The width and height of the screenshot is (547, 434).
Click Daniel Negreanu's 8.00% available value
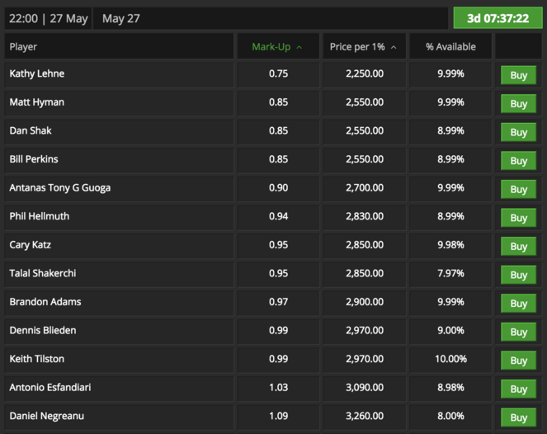point(450,416)
